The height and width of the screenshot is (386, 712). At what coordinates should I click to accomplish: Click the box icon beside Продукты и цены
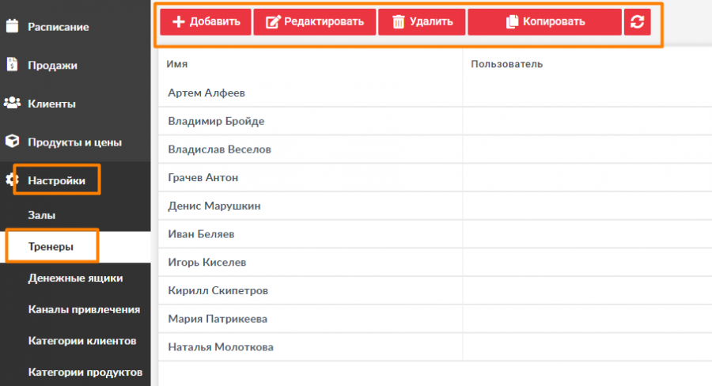12,142
